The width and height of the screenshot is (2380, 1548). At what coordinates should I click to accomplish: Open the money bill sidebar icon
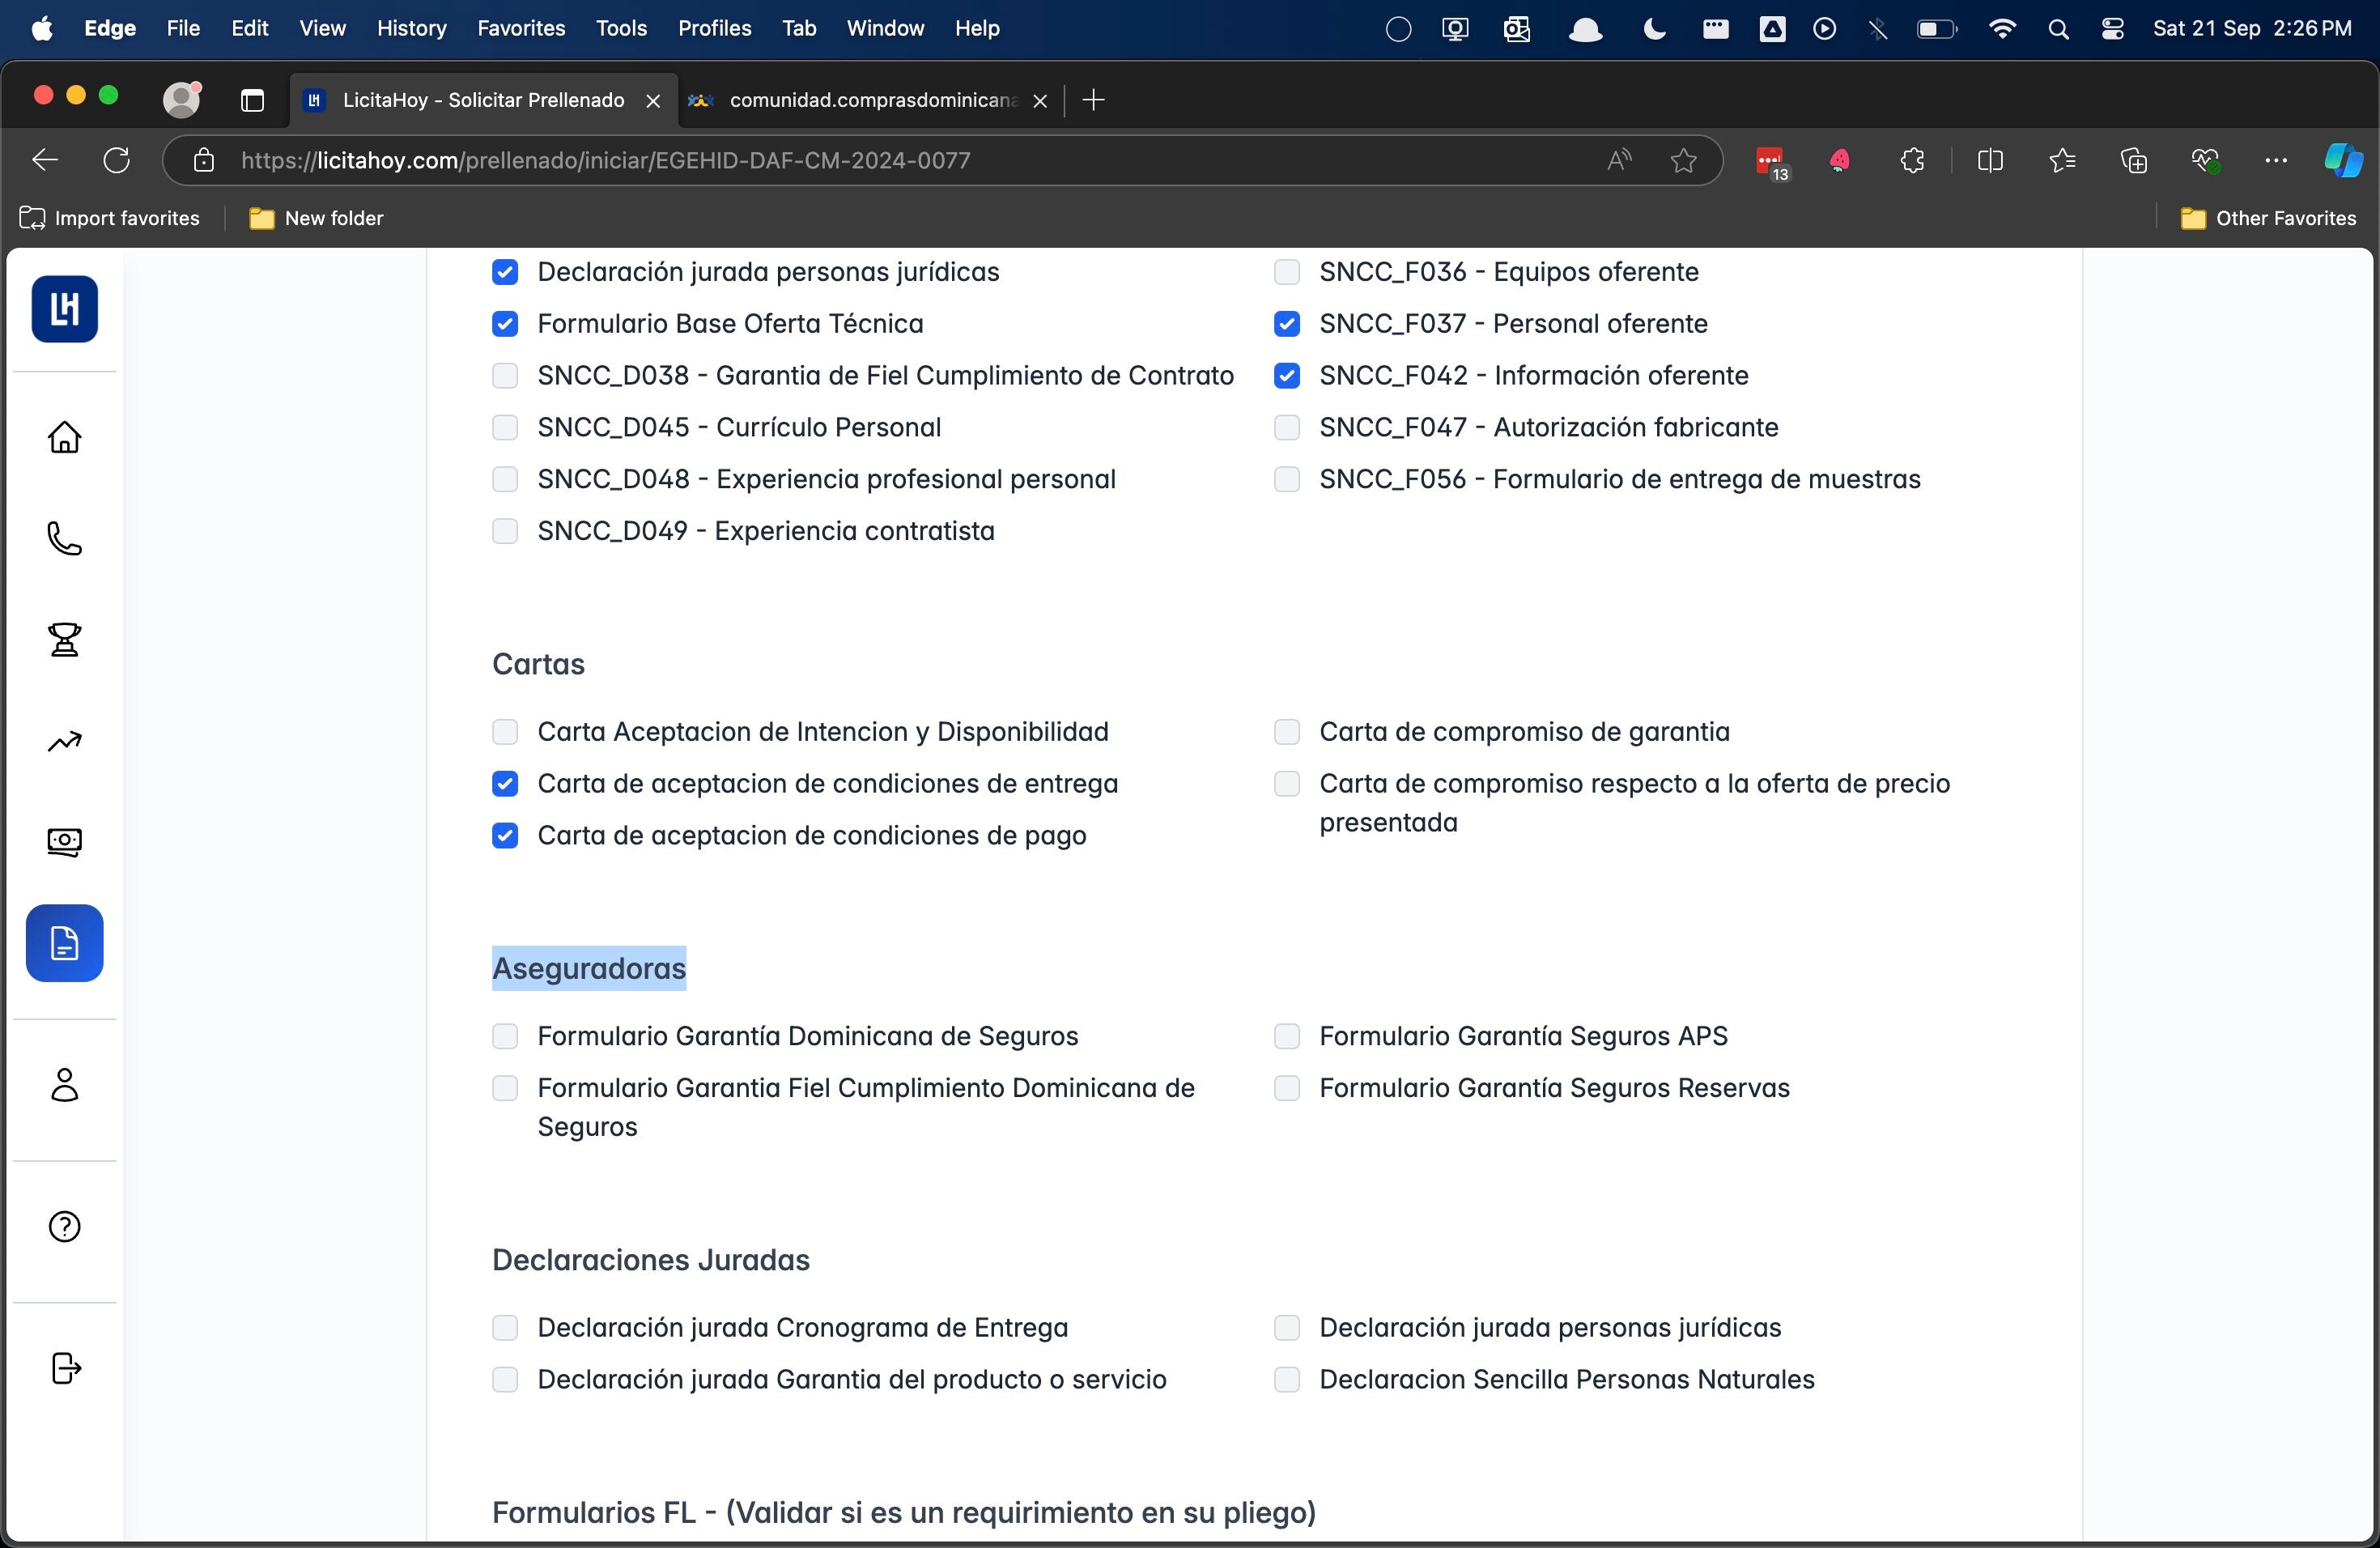[64, 842]
